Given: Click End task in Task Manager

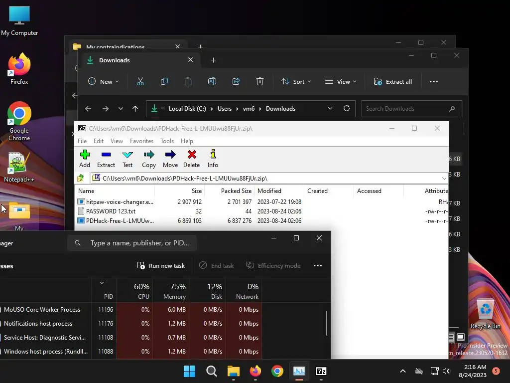Looking at the screenshot, I should (216, 266).
